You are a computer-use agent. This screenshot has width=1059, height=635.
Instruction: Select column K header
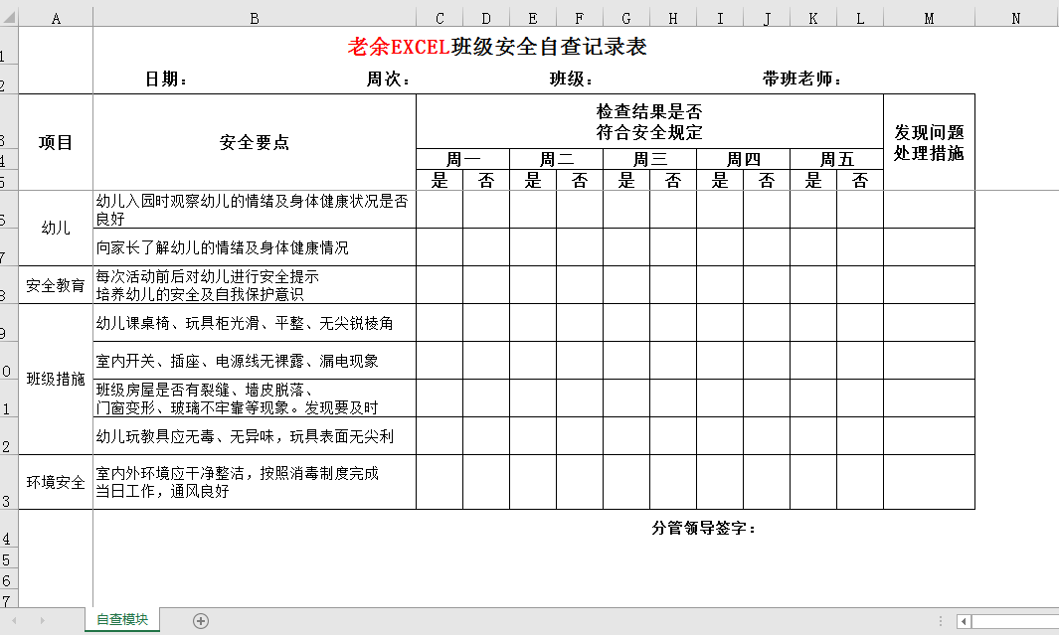point(813,18)
